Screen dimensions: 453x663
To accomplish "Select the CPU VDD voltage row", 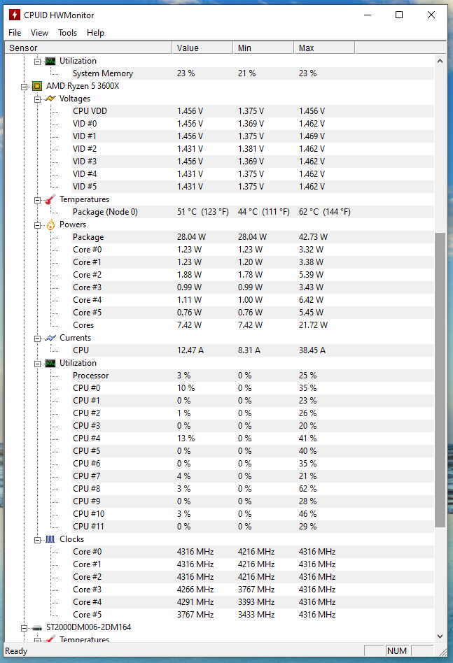I will tap(253, 111).
